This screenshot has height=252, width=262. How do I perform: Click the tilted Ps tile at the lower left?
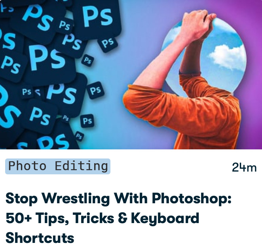click(x=40, y=116)
